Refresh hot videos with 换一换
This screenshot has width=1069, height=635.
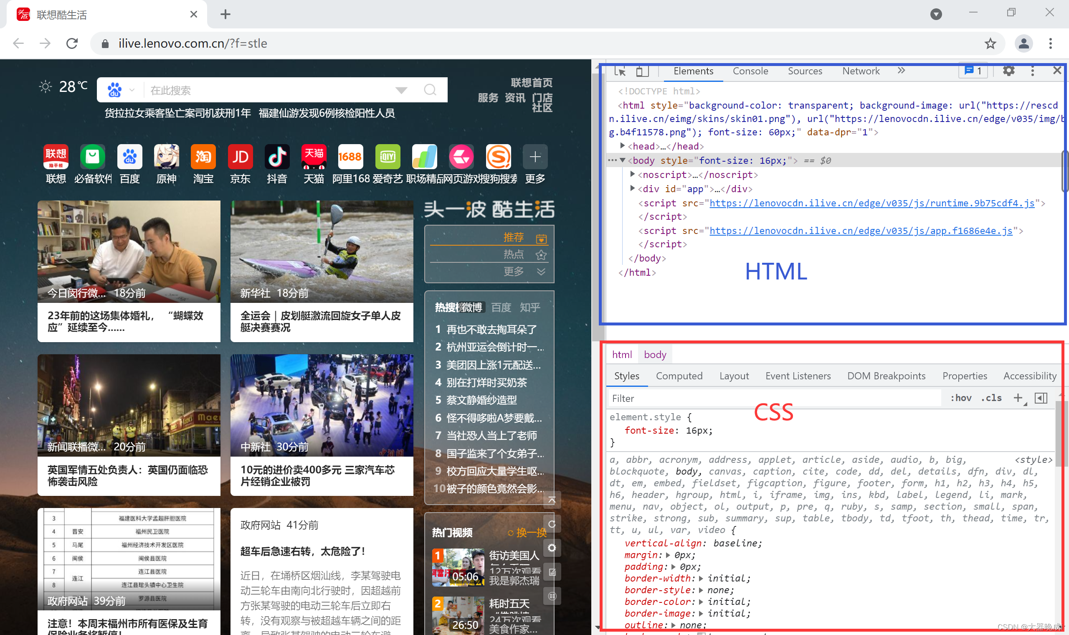(527, 532)
